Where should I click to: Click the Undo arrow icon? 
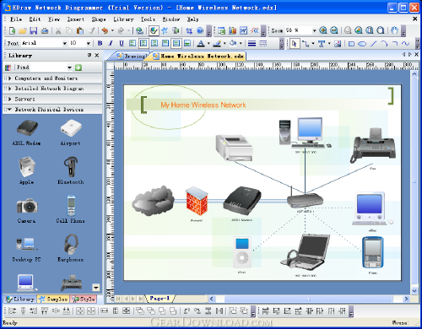click(x=105, y=30)
